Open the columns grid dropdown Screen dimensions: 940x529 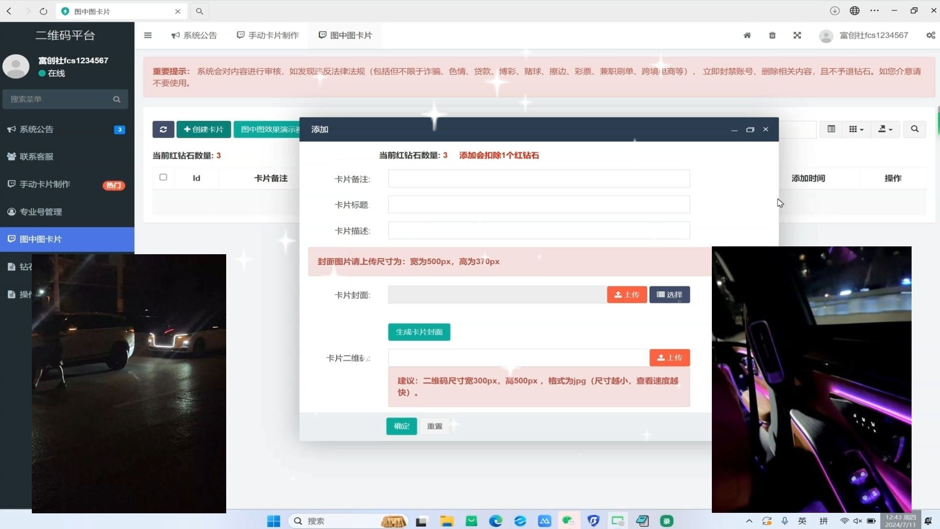(x=856, y=129)
